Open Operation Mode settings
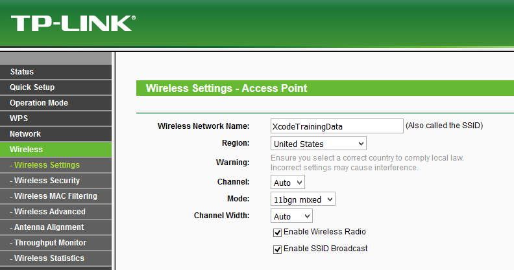Screen dimensions: 514x270 click(x=56, y=103)
